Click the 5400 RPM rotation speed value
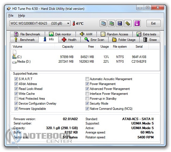 coord(146,137)
